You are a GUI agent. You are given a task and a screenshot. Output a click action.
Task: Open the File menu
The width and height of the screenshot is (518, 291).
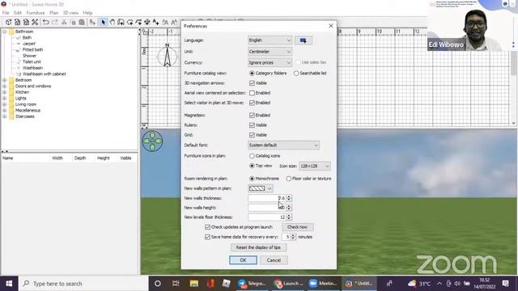tap(6, 13)
